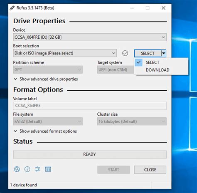Image resolution: width=197 pixels, height=193 pixels.
Task: Click the CLOSE button
Action: tap(150, 170)
